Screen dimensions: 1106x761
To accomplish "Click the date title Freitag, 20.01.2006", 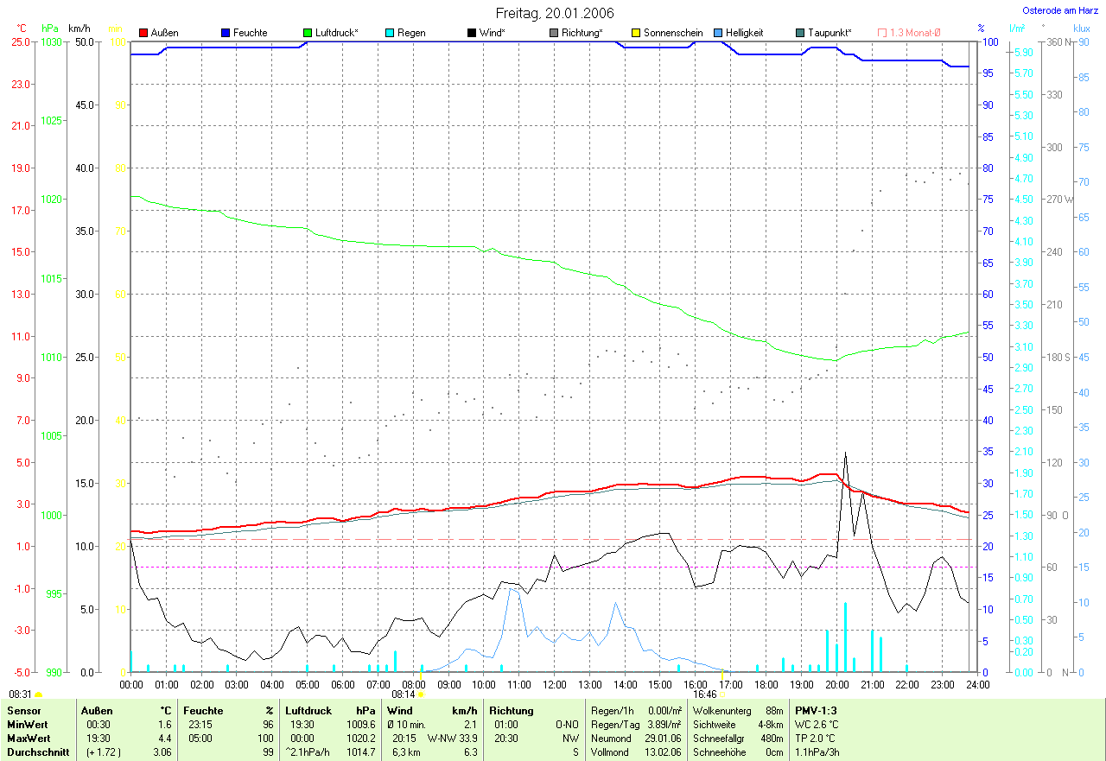I will (555, 13).
